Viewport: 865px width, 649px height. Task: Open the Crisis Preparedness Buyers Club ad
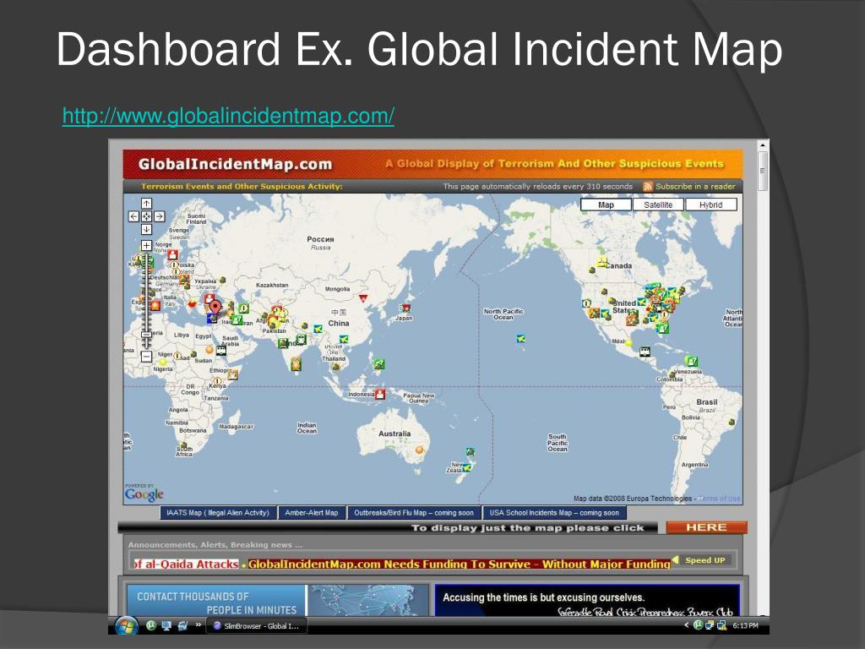pos(587,601)
